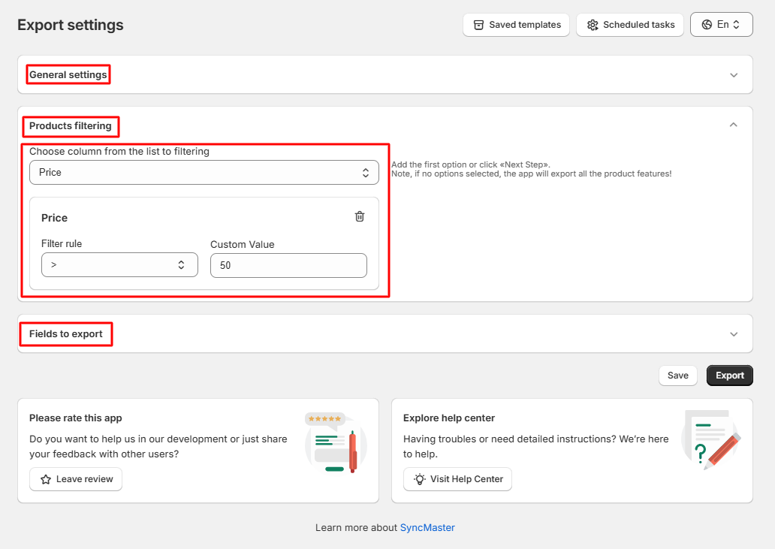Open the Filter rule dropdown
775x549 pixels.
pos(119,265)
